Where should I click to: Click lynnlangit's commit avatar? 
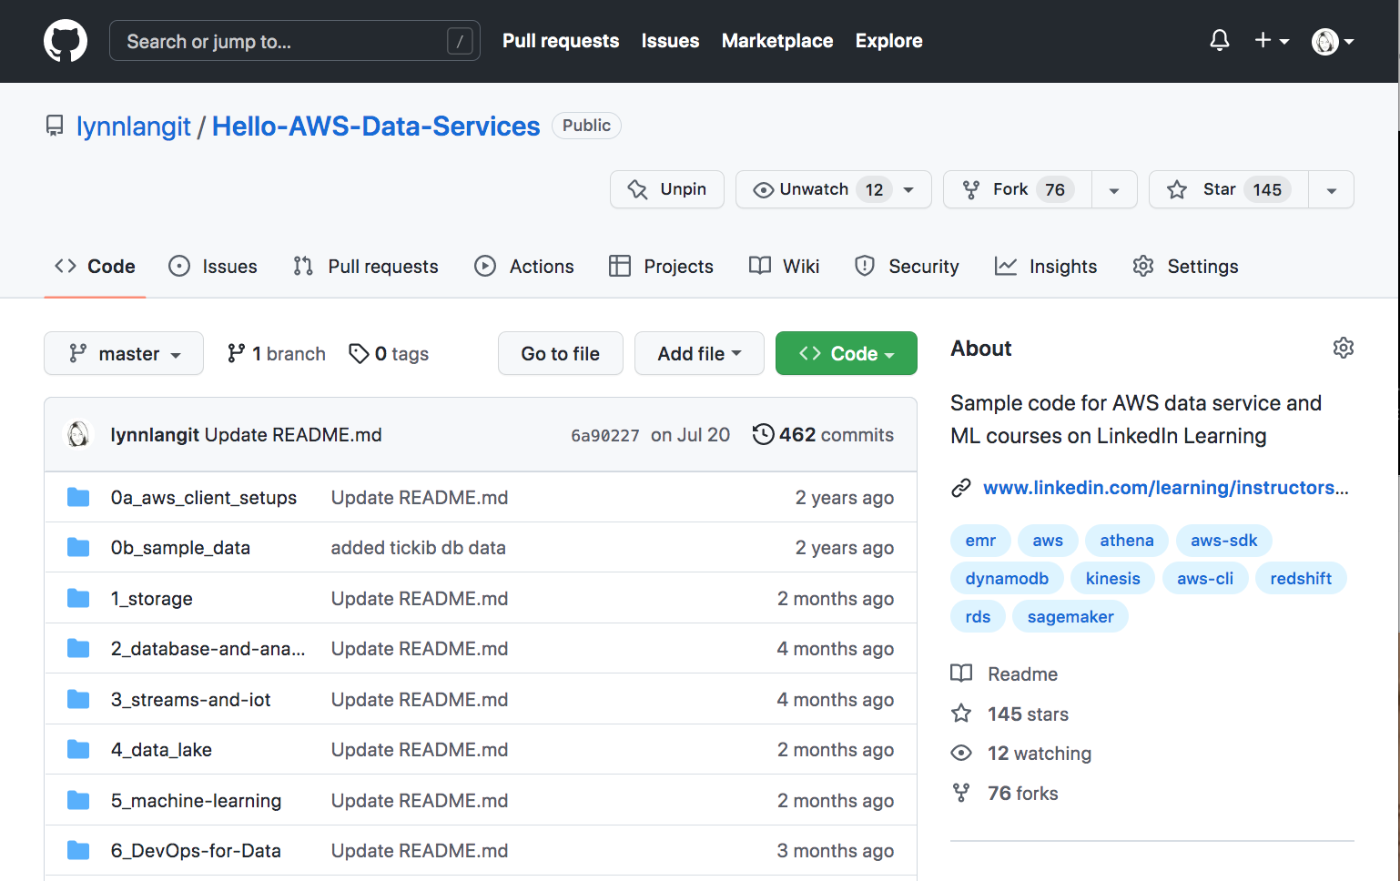(78, 434)
